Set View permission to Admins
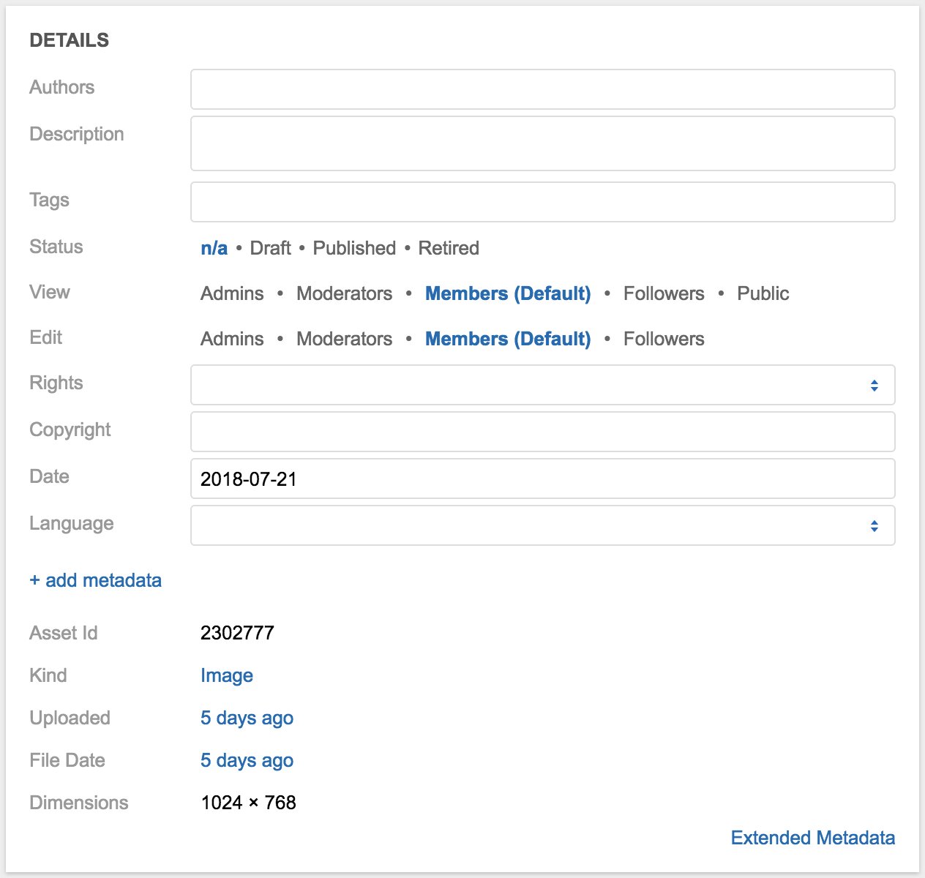The image size is (925, 878). 232,293
